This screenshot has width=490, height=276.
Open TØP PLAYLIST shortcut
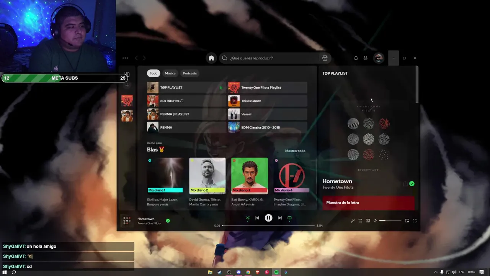(x=186, y=87)
